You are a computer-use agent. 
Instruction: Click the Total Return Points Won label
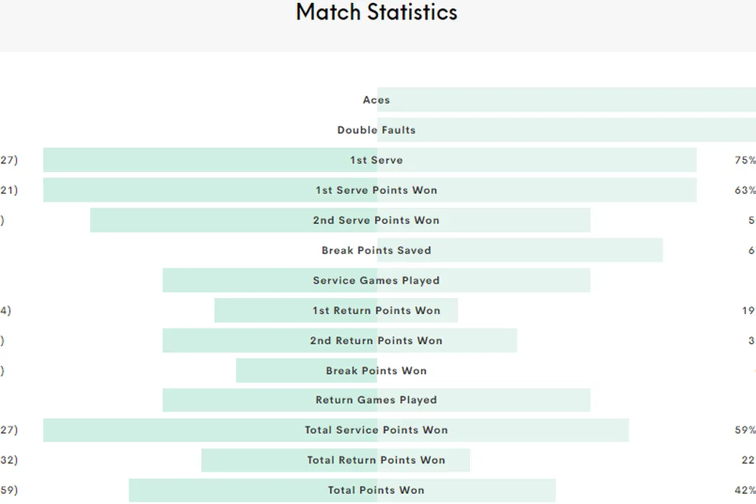(x=377, y=461)
